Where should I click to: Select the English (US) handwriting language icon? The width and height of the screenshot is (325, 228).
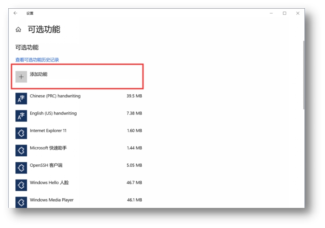click(x=21, y=116)
